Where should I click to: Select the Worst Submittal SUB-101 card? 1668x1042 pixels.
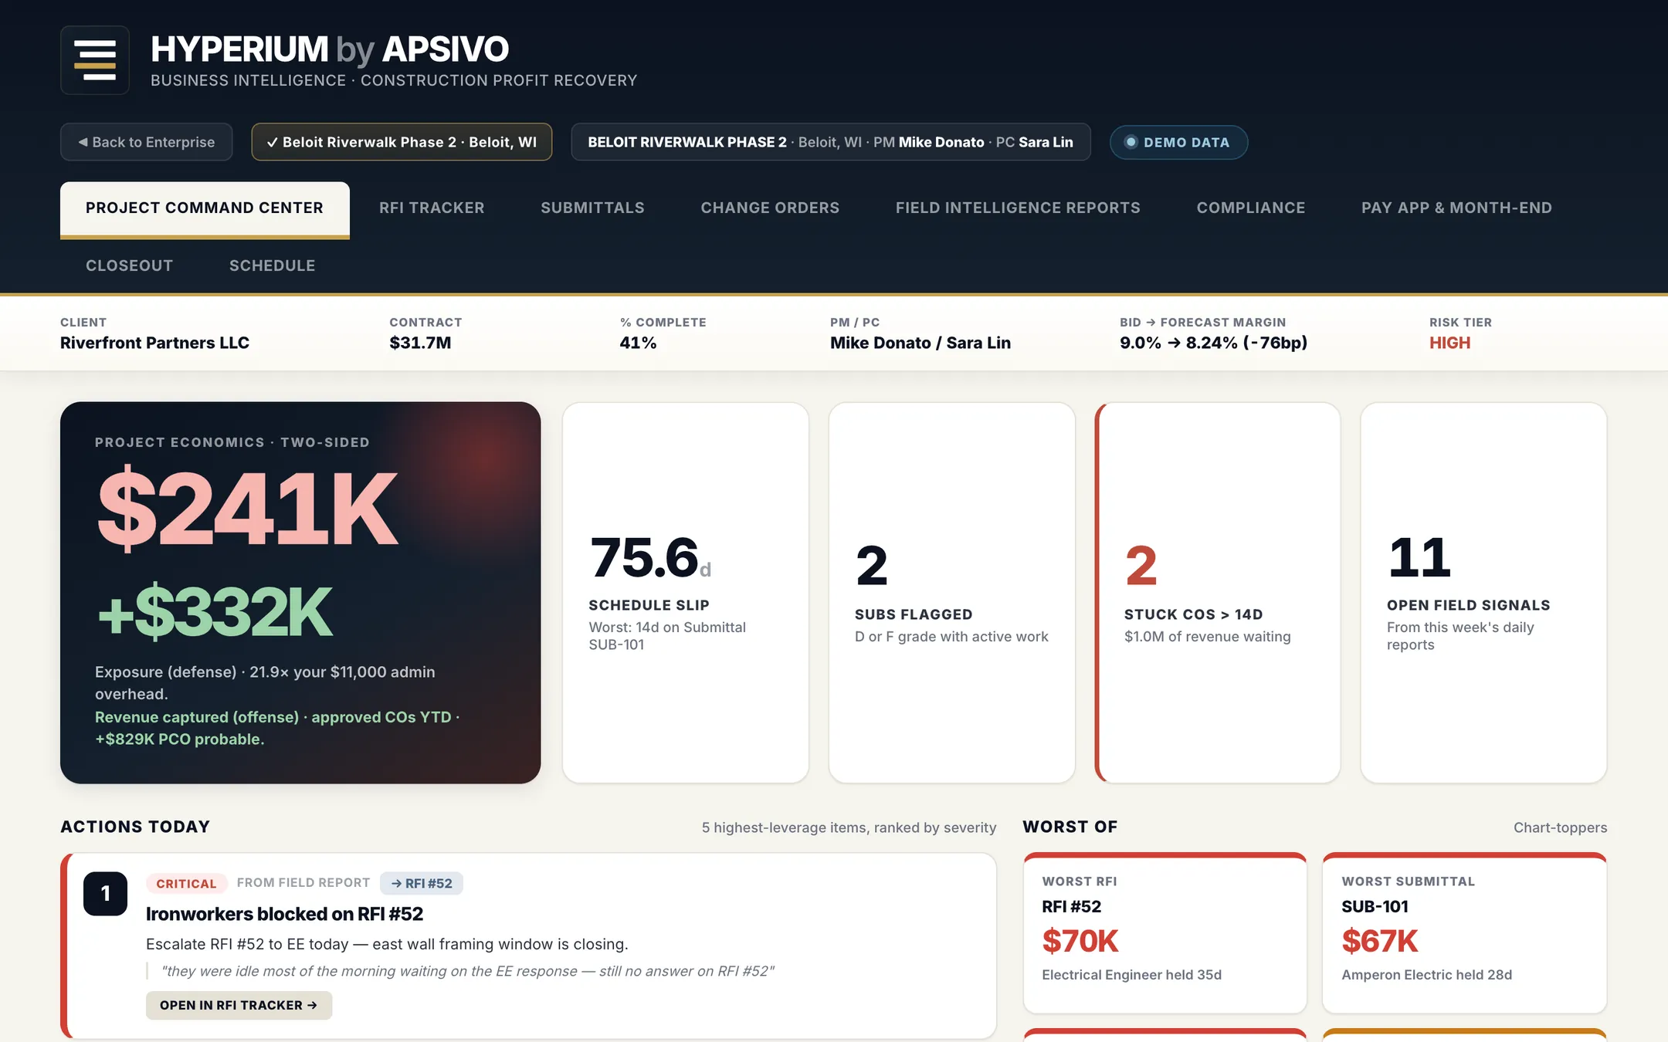point(1464,933)
